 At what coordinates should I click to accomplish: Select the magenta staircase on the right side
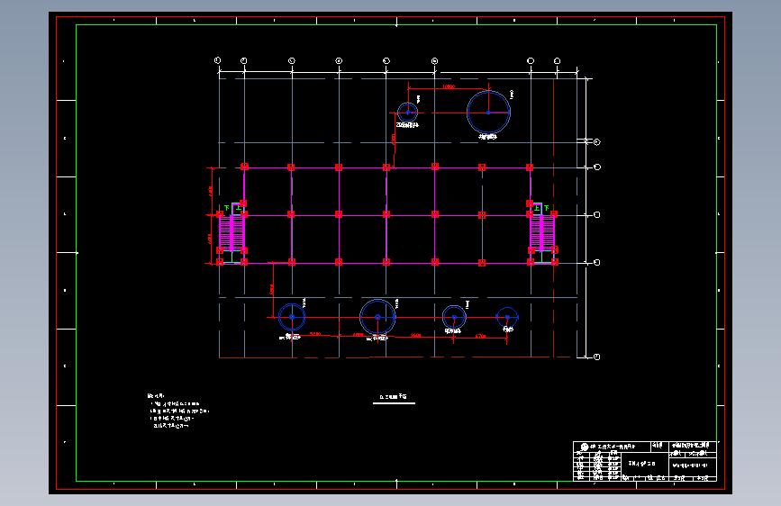[x=542, y=232]
